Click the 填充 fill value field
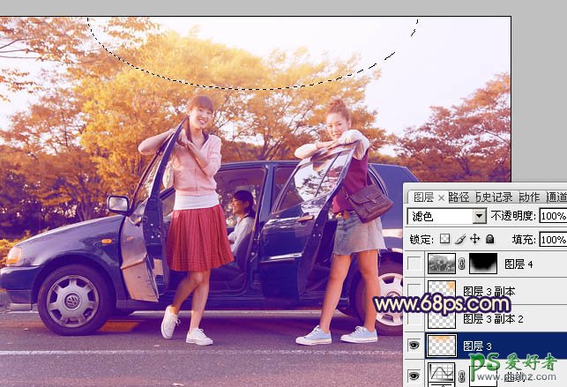This screenshot has height=387, width=567. 552,239
